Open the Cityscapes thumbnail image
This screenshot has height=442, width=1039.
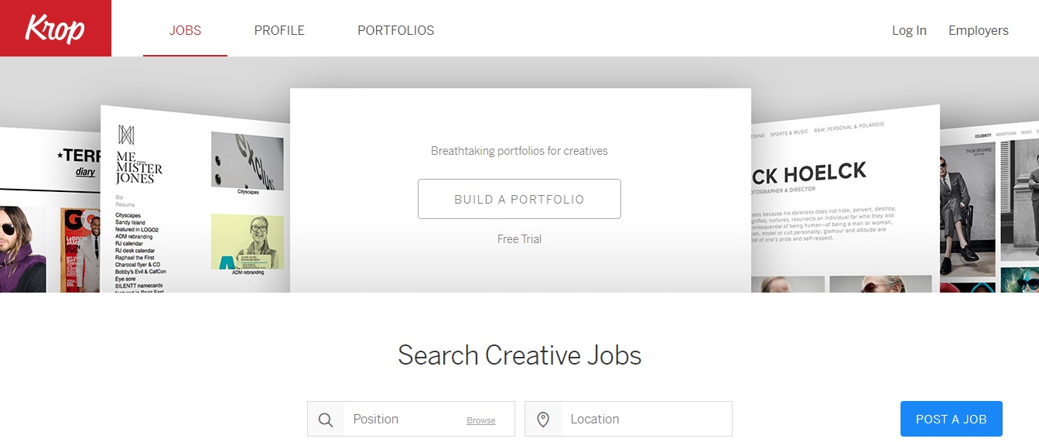247,160
